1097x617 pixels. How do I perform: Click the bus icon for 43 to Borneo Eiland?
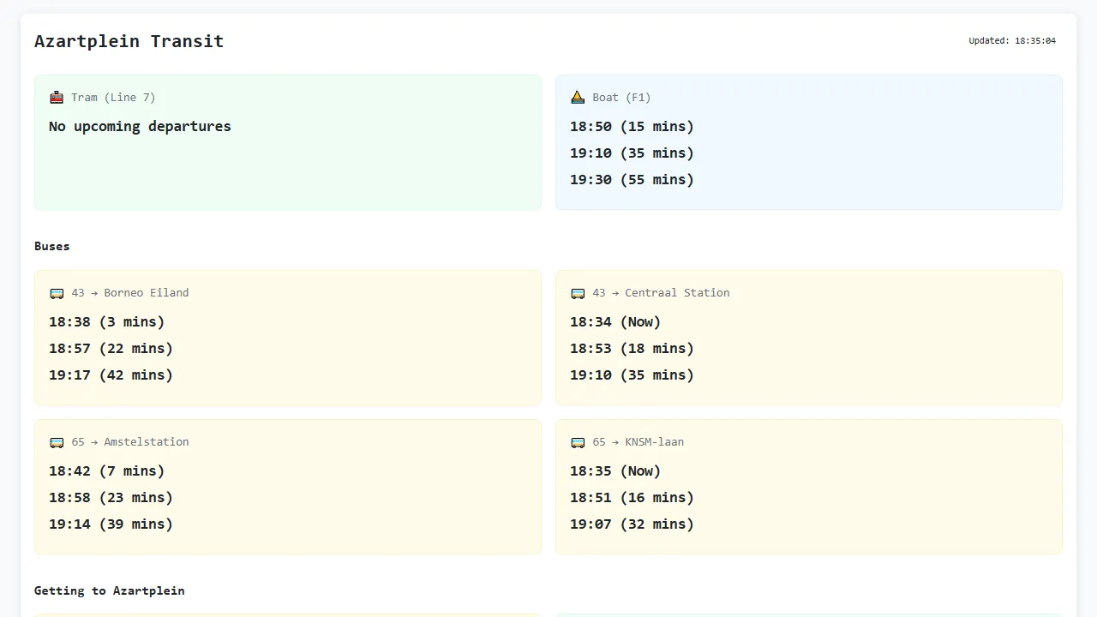(56, 292)
